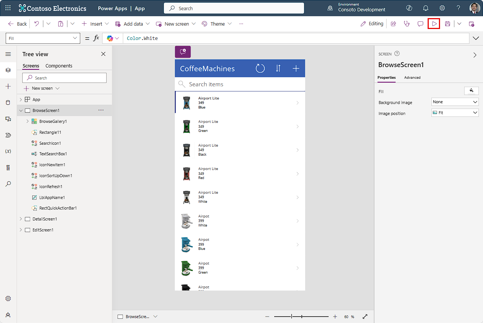The image size is (483, 323).
Task: Open the Search magnifier in the left rail
Action: tap(8, 184)
